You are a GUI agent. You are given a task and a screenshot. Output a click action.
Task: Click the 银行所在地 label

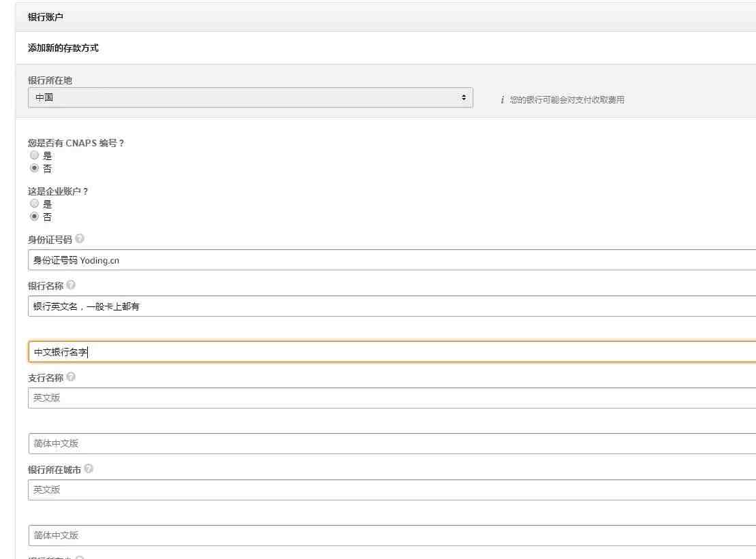click(50, 80)
